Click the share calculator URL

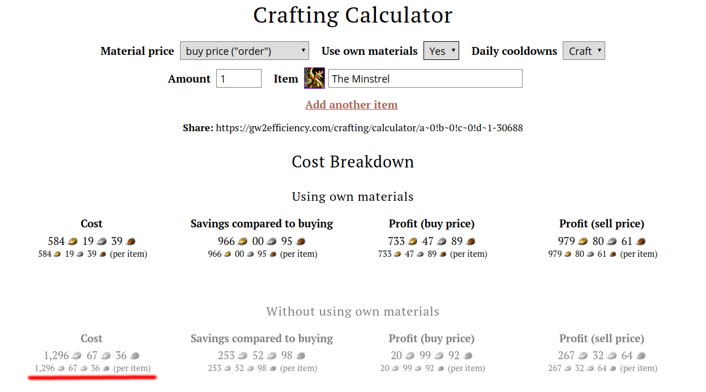369,128
